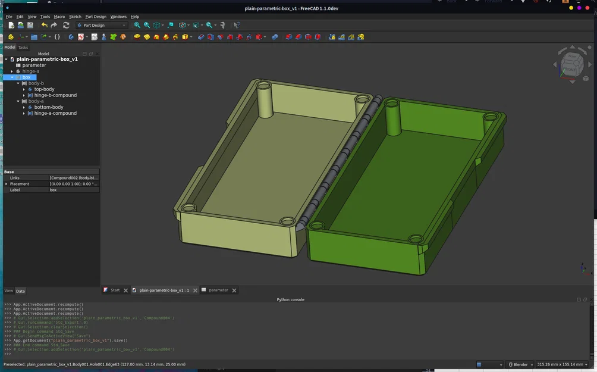Open the Tools menu
The image size is (597, 372).
click(x=45, y=16)
